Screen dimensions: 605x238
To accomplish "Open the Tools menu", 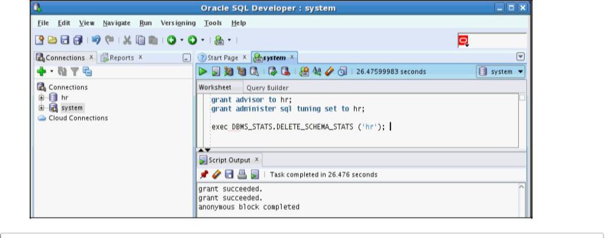I will (213, 23).
